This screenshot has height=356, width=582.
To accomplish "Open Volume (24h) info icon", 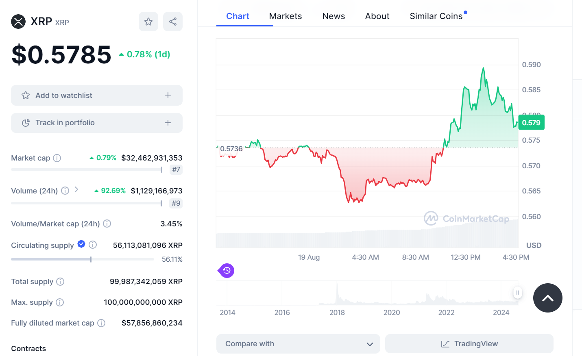I will pyautogui.click(x=65, y=191).
